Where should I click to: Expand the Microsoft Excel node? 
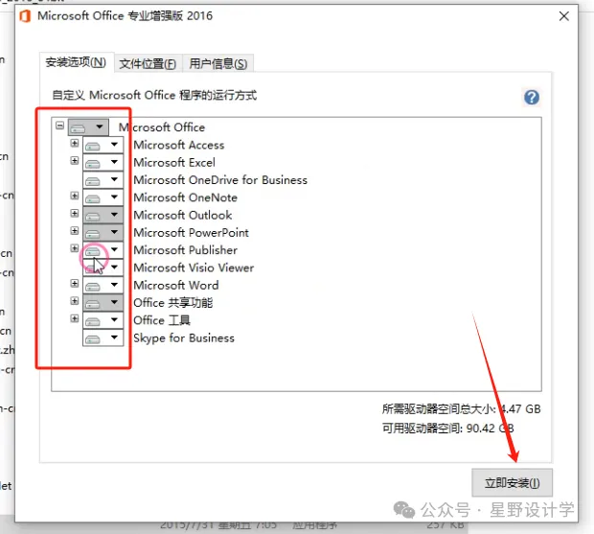pyautogui.click(x=75, y=161)
